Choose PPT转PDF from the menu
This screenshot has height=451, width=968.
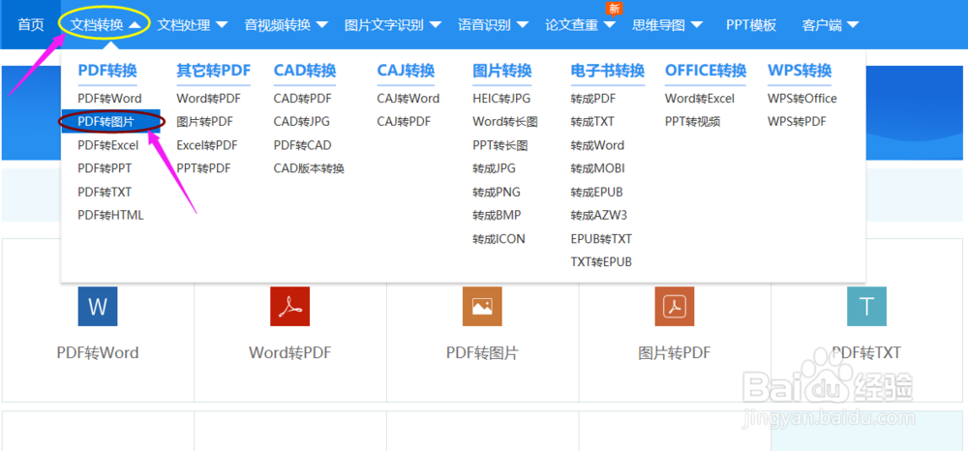pos(203,168)
